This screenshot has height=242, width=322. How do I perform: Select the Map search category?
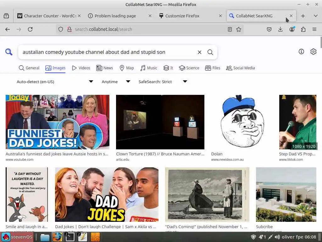[x=126, y=68]
